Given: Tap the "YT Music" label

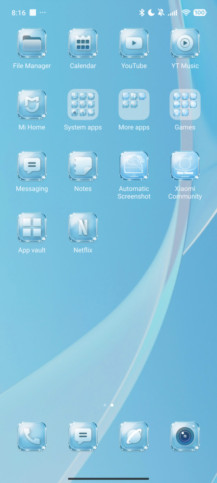Looking at the screenshot, I should point(185,66).
